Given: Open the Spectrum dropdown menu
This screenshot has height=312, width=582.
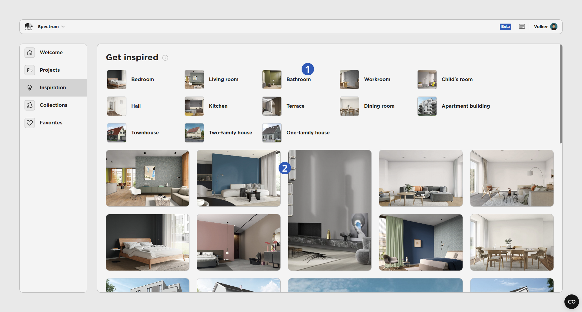Looking at the screenshot, I should pyautogui.click(x=51, y=27).
